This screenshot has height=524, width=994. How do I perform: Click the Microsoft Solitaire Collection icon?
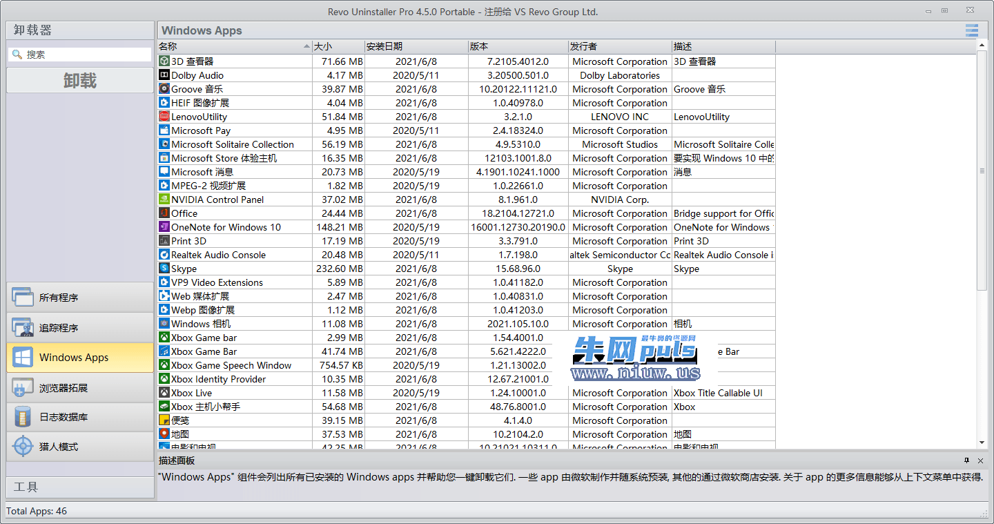(164, 144)
